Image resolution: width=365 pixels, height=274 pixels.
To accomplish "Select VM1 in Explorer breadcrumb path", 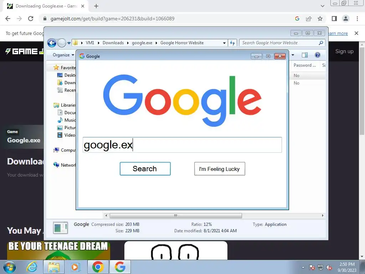I will pos(90,43).
